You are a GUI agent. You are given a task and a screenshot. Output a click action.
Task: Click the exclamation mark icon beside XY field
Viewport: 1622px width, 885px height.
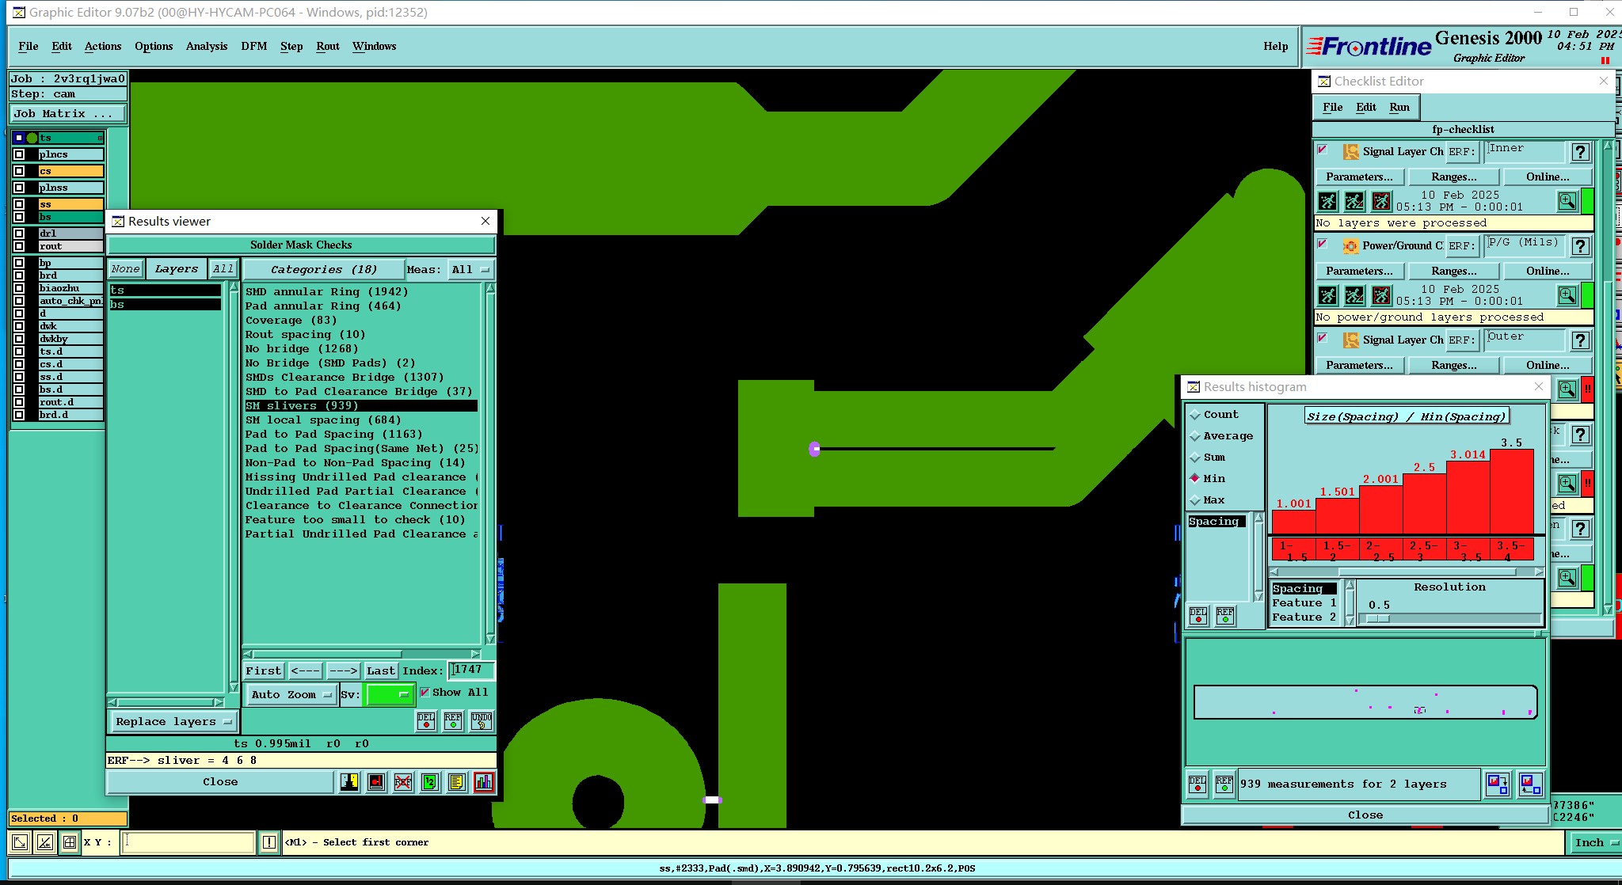click(x=269, y=842)
